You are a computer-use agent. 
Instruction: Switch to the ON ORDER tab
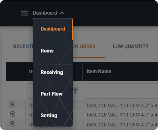pyautogui.click(x=84, y=47)
